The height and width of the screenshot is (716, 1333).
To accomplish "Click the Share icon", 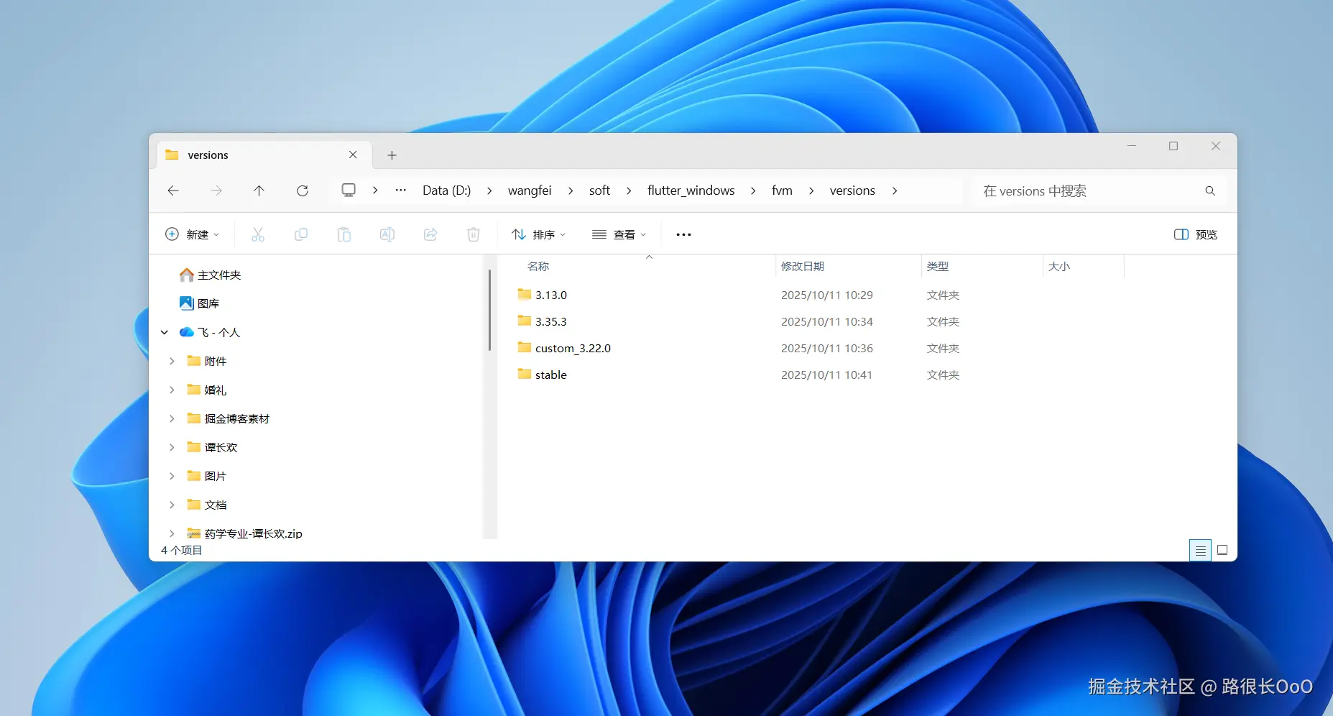I will (430, 234).
